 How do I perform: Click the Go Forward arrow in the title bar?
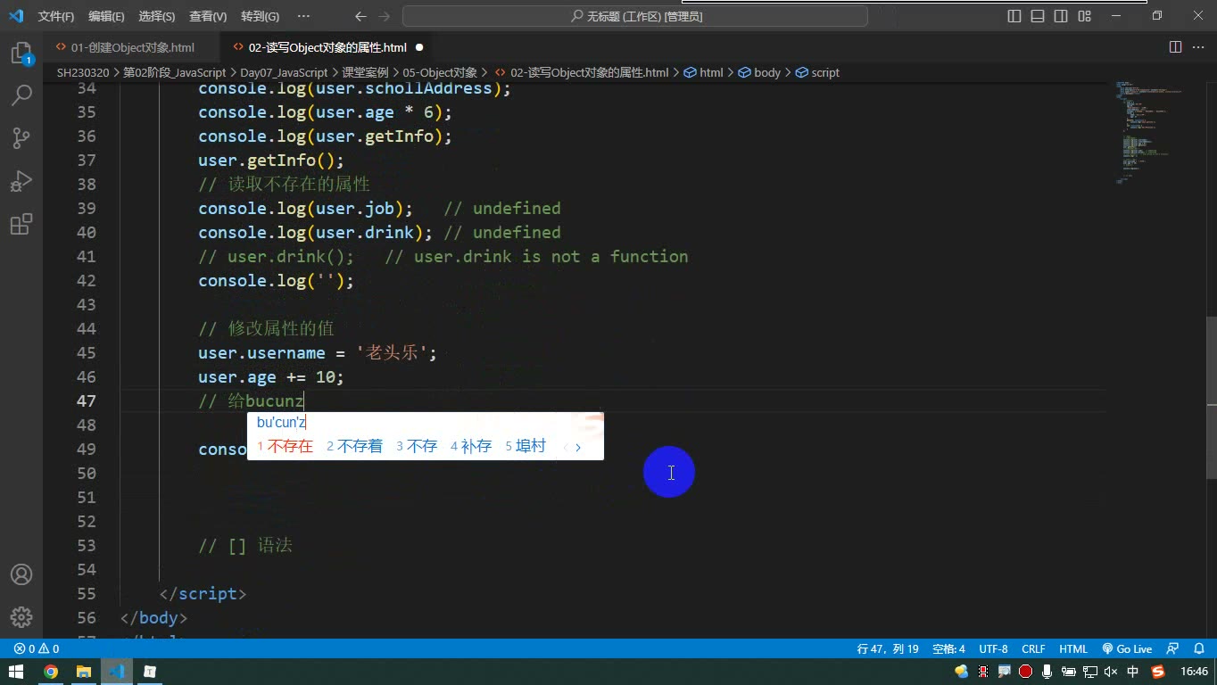tap(385, 16)
